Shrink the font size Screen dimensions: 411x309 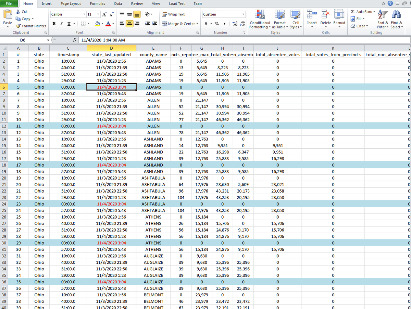pyautogui.click(x=112, y=14)
